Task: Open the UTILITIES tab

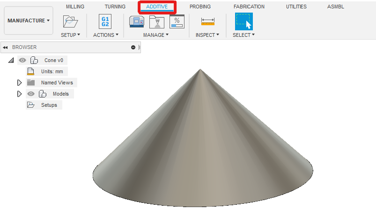Action: [296, 7]
